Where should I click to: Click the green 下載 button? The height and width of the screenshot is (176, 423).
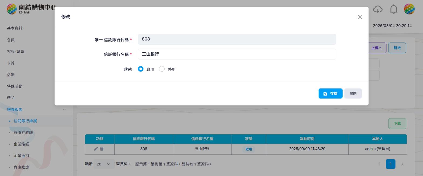tap(397, 123)
